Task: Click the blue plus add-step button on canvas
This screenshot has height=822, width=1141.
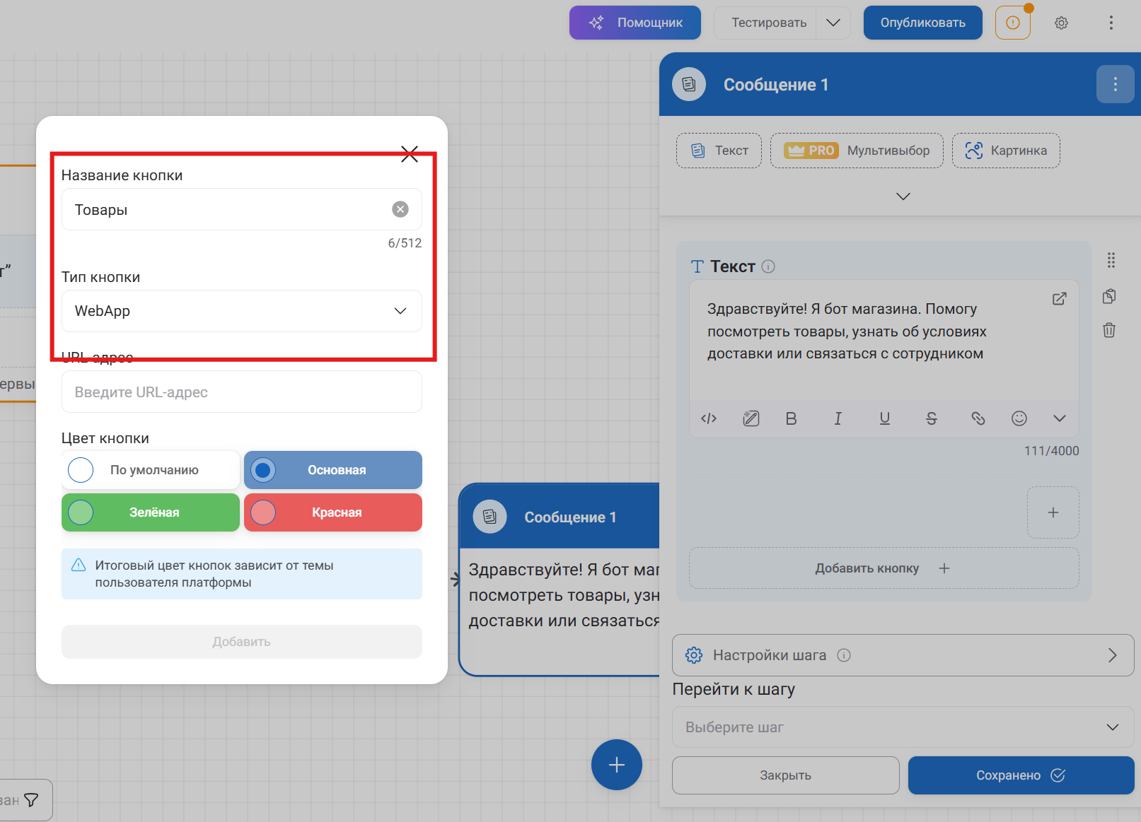Action: (x=617, y=765)
